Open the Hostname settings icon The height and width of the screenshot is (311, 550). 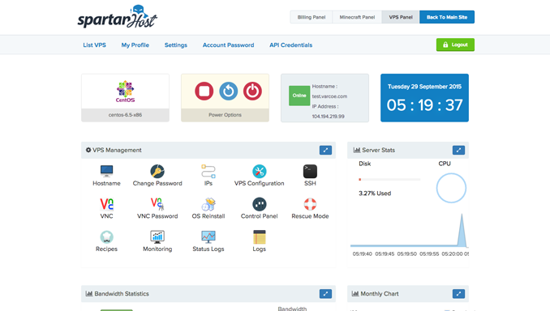[x=106, y=171]
